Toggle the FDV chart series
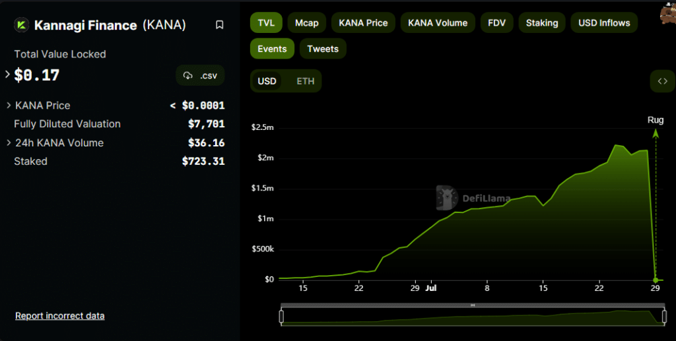The height and width of the screenshot is (341, 676). (x=496, y=23)
